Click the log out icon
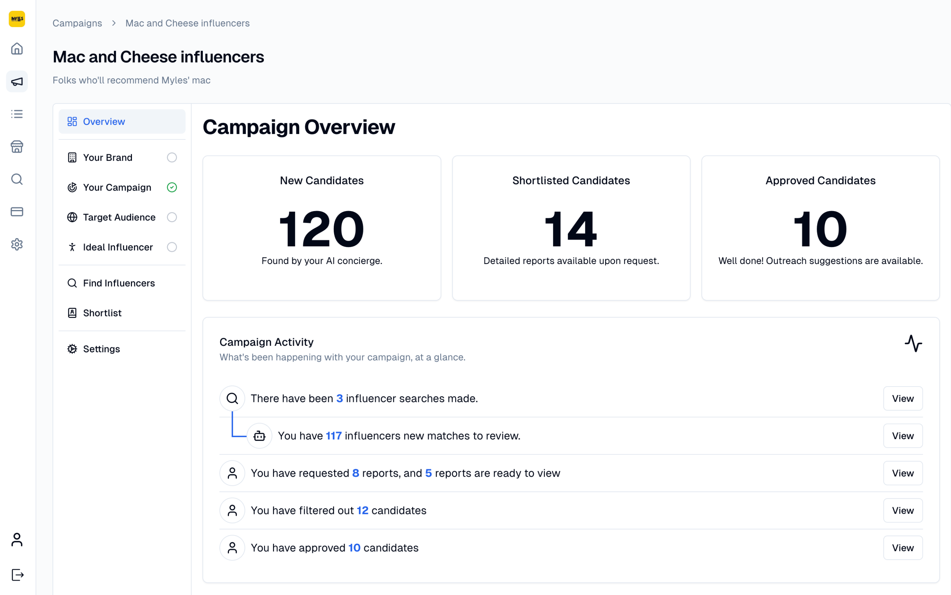Image resolution: width=951 pixels, height=595 pixels. point(18,575)
